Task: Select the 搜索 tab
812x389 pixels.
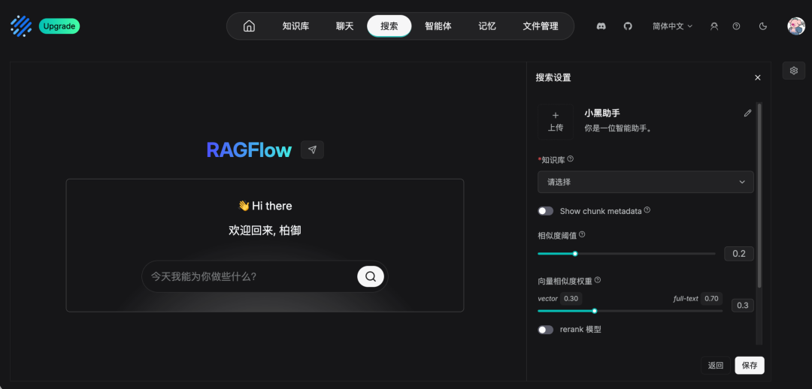Action: point(389,26)
